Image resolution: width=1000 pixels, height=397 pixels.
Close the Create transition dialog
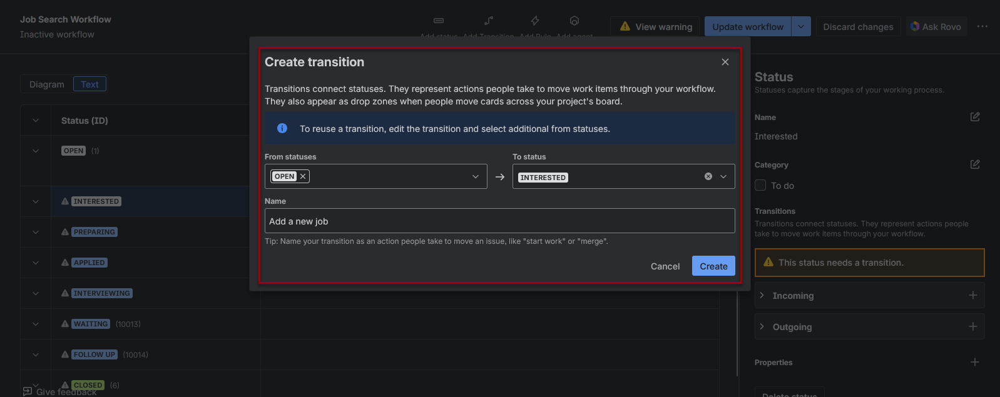click(725, 62)
